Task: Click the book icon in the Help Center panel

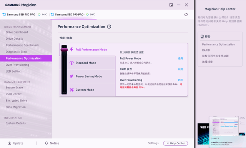Action: [x=202, y=37]
